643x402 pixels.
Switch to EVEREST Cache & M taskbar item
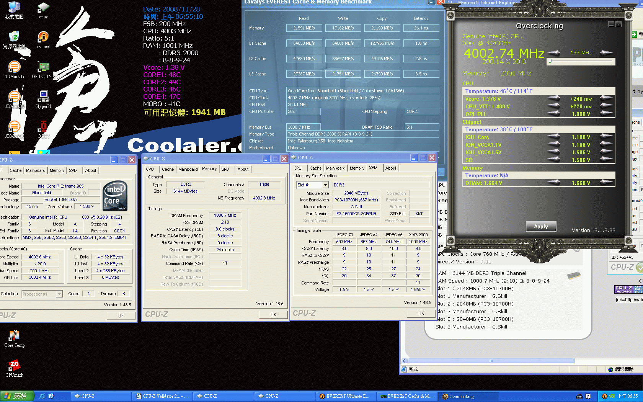pyautogui.click(x=407, y=396)
